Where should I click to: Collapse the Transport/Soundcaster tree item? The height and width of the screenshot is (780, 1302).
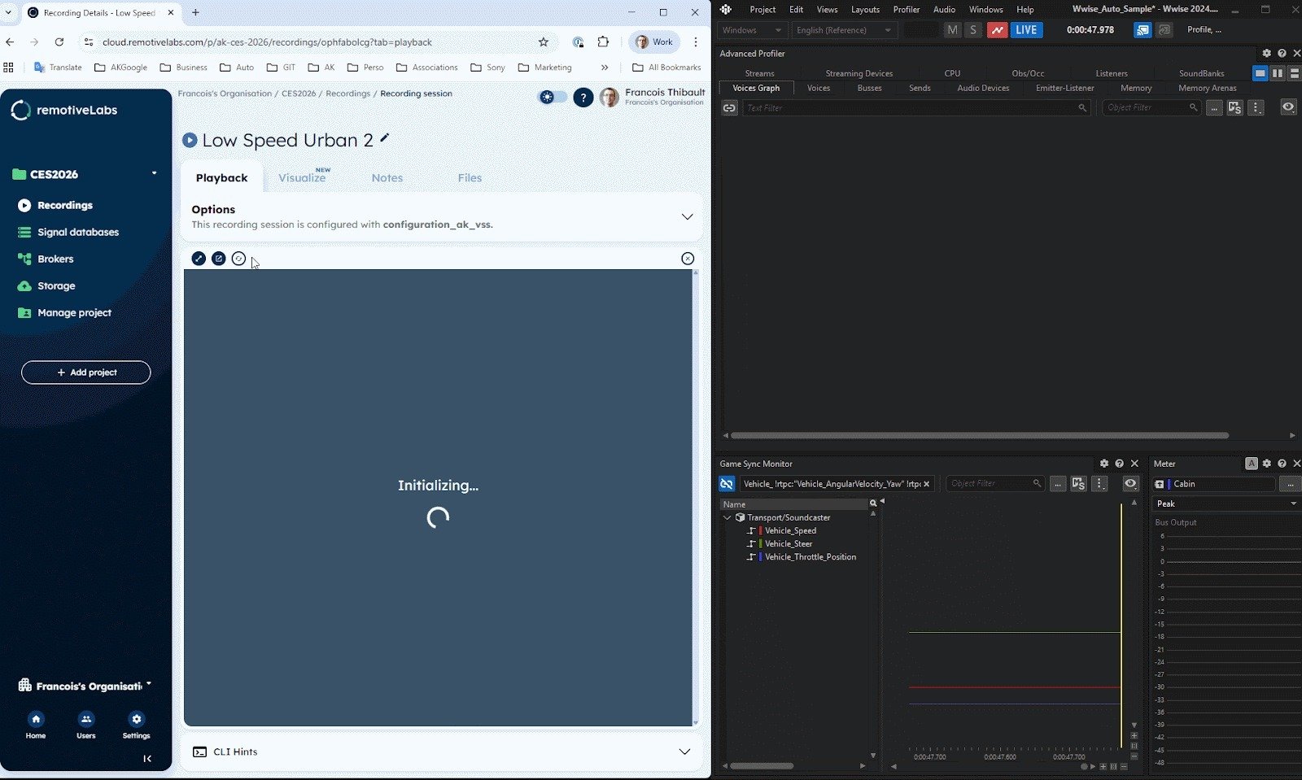click(727, 517)
